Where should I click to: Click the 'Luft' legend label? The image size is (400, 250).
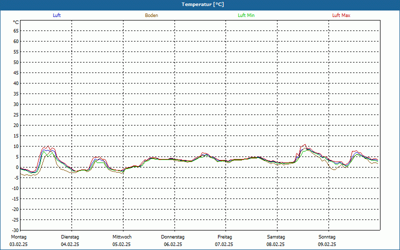pos(56,15)
